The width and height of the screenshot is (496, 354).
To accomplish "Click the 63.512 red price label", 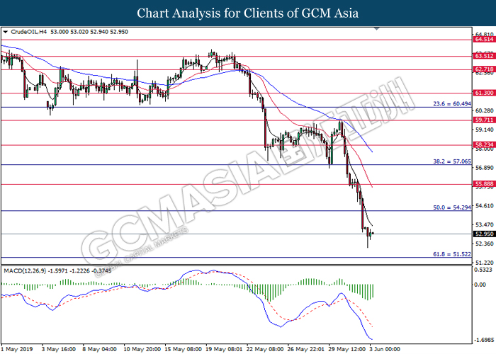I will point(484,56).
